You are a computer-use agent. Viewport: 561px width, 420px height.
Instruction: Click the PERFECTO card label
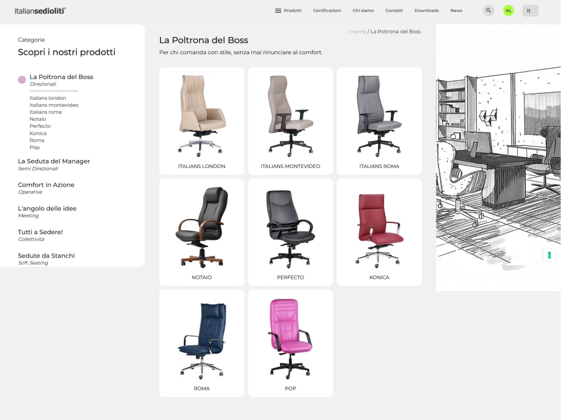(291, 277)
